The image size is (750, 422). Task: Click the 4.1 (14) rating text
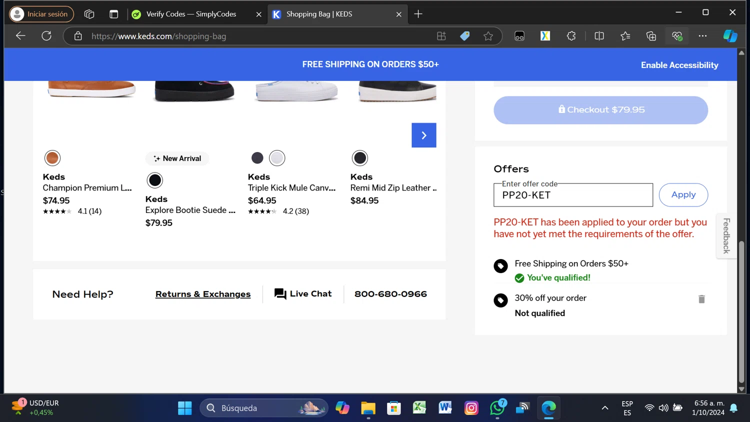[89, 211]
